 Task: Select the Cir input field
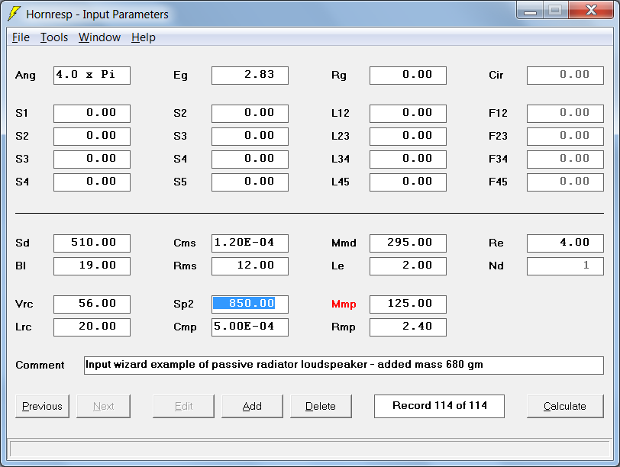click(566, 76)
